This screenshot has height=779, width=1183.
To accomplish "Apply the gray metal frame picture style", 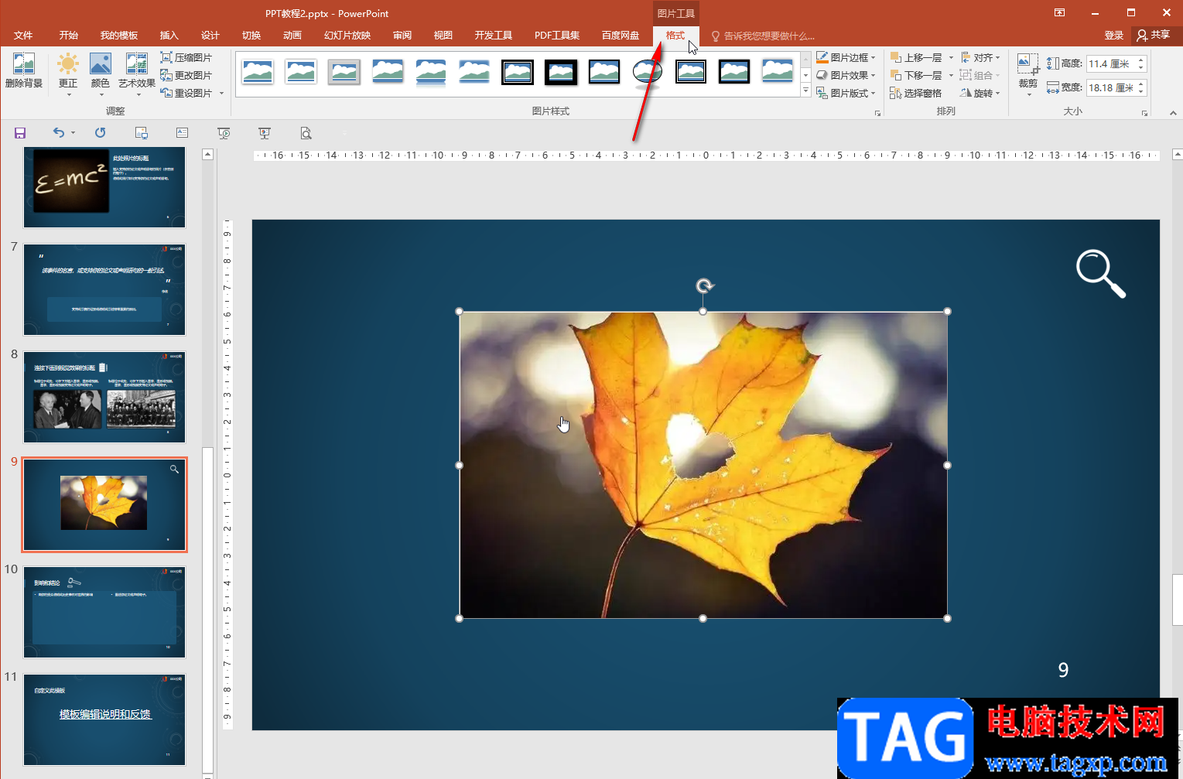I will point(344,72).
